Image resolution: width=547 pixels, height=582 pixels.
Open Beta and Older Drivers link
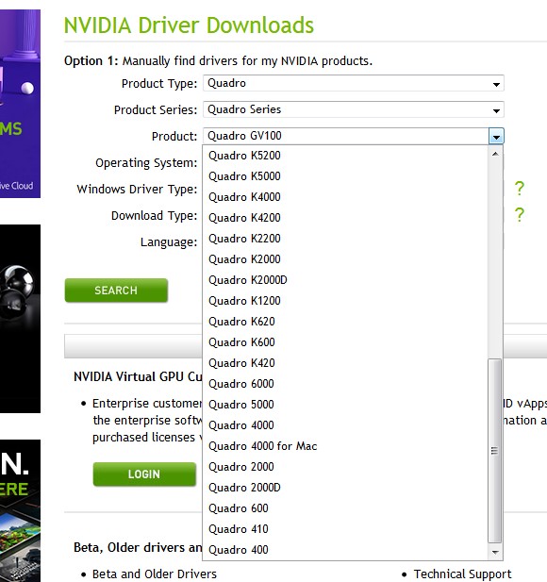[155, 574]
